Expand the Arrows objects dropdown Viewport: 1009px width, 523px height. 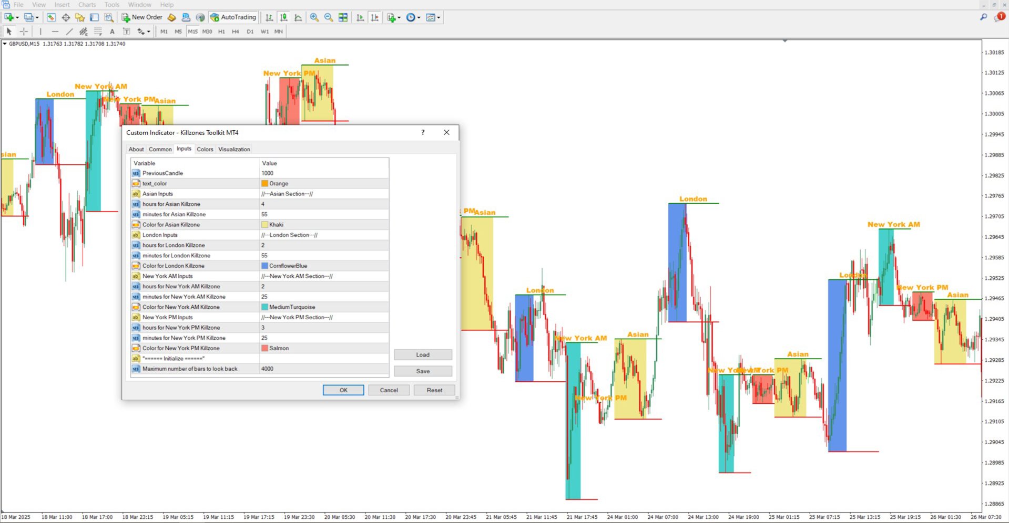(149, 32)
